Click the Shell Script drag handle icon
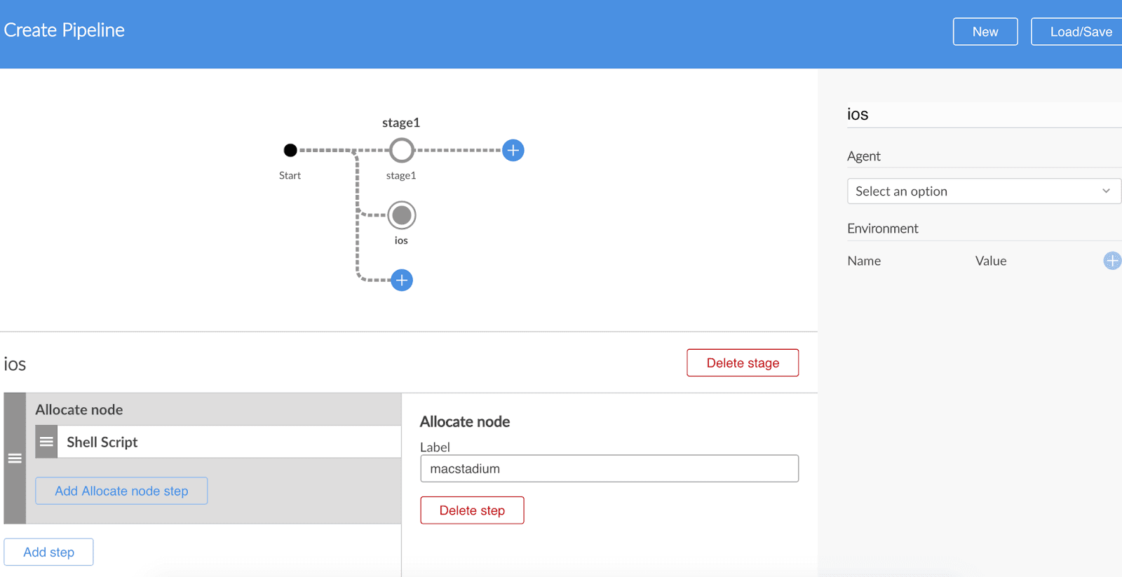 pos(46,442)
